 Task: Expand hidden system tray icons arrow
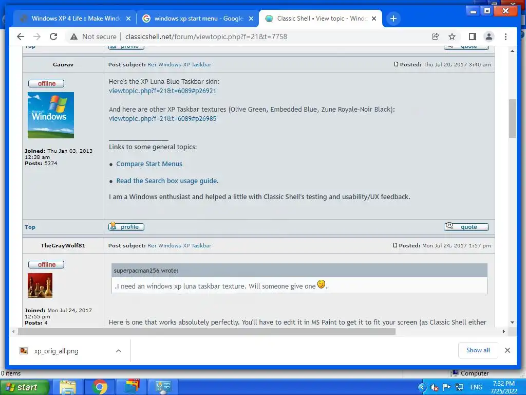click(422, 387)
